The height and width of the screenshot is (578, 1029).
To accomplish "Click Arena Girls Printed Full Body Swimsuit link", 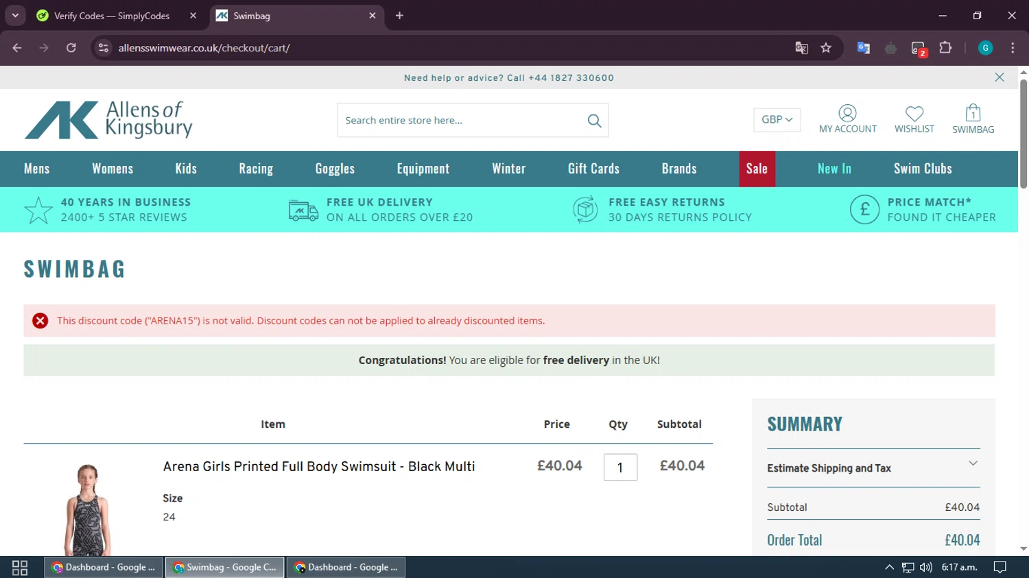I will 319,467.
